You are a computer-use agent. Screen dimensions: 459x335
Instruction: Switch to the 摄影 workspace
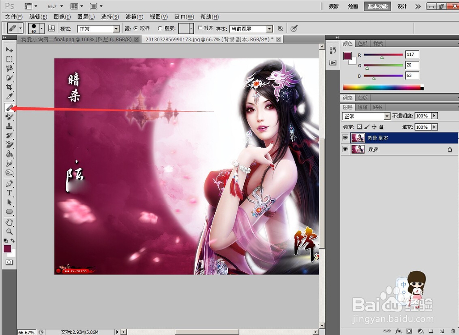tap(333, 6)
